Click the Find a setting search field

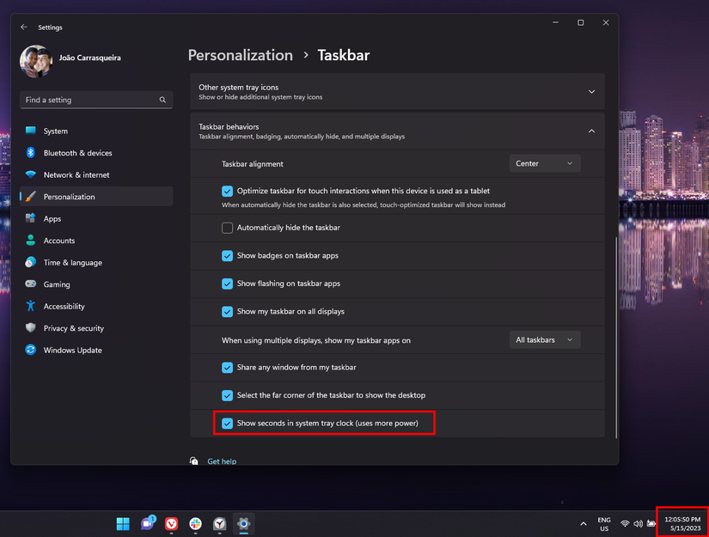tap(95, 100)
